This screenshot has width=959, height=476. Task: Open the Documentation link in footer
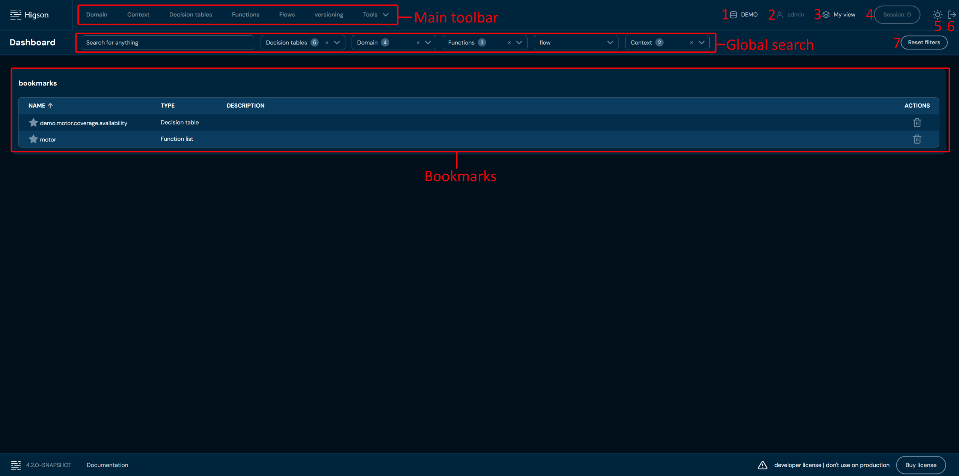point(107,465)
